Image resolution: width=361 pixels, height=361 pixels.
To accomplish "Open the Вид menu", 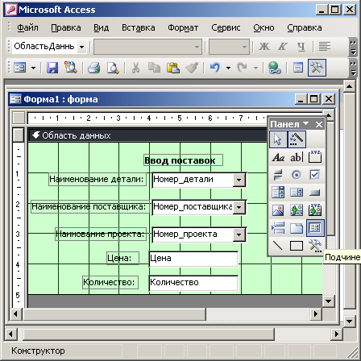I will (x=101, y=27).
